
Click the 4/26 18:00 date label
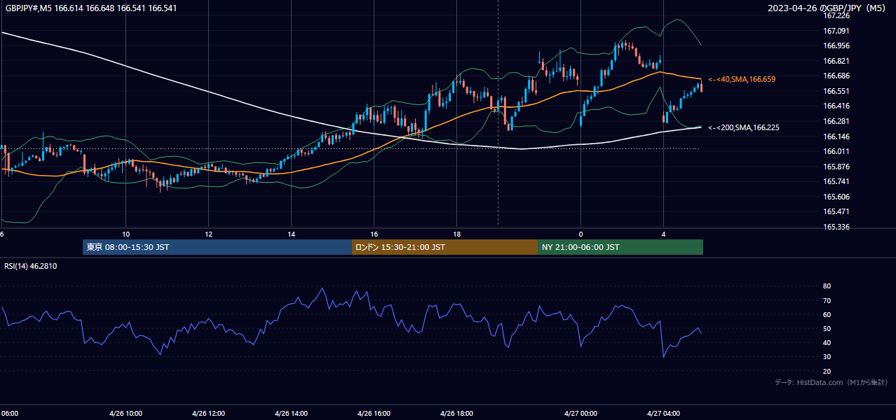coord(456,413)
